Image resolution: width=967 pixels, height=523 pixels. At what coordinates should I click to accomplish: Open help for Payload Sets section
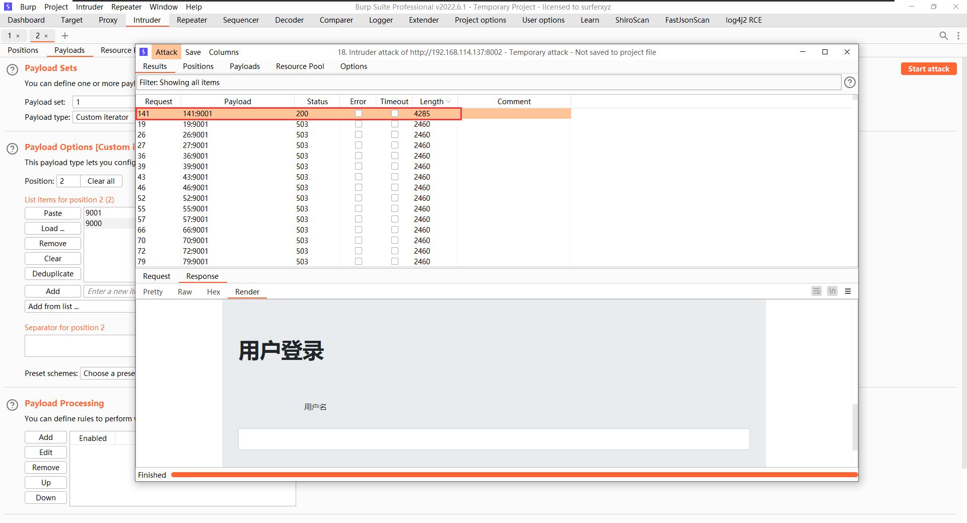click(x=12, y=69)
